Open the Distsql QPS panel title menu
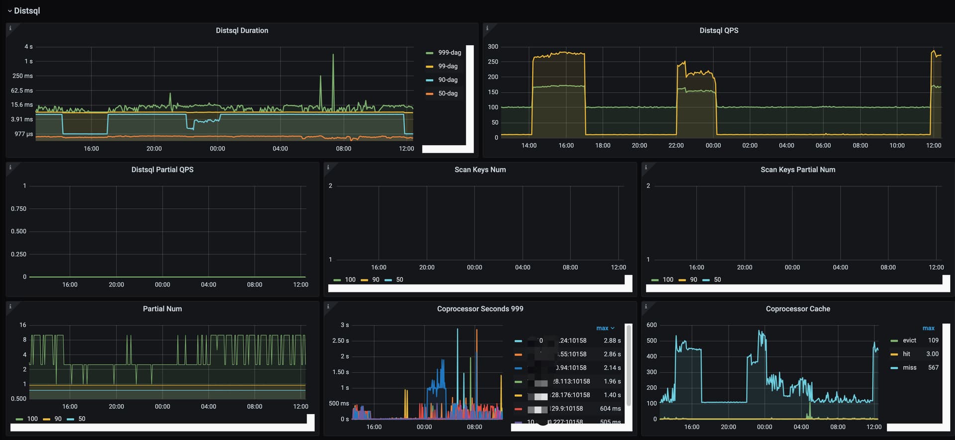The width and height of the screenshot is (955, 440). coord(718,30)
